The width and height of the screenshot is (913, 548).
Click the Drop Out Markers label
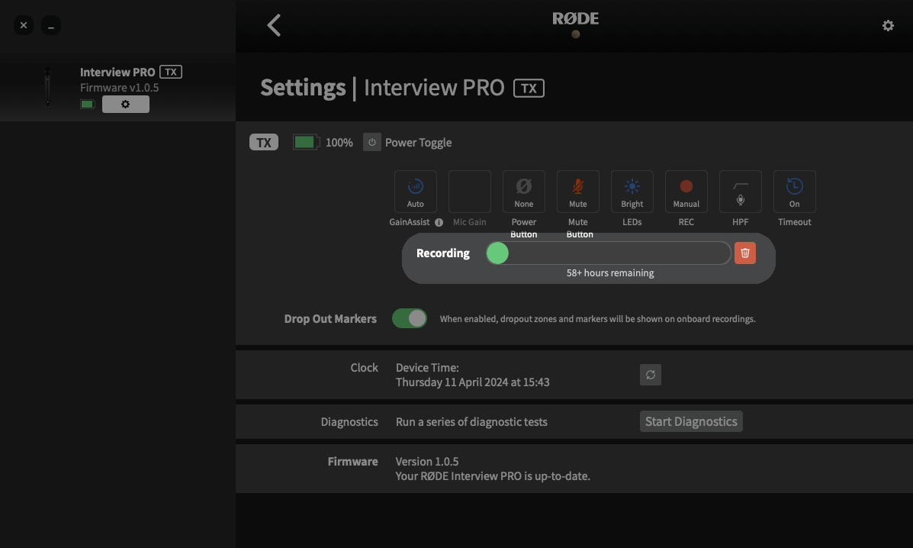(x=330, y=319)
